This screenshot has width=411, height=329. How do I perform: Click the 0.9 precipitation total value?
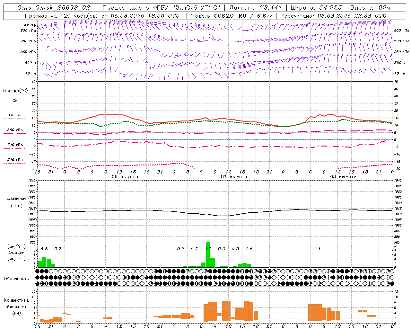(235, 249)
